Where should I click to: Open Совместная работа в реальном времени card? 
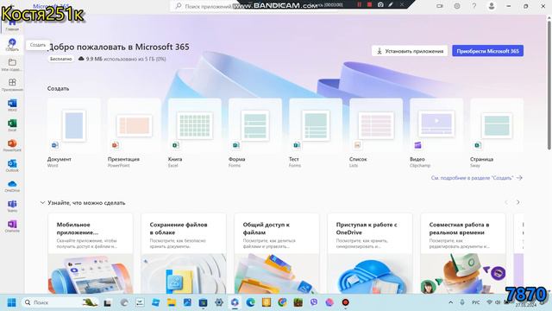pos(463,253)
